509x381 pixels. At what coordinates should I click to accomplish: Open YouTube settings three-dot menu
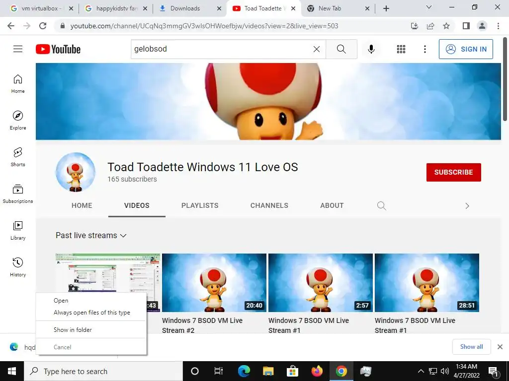pos(424,49)
